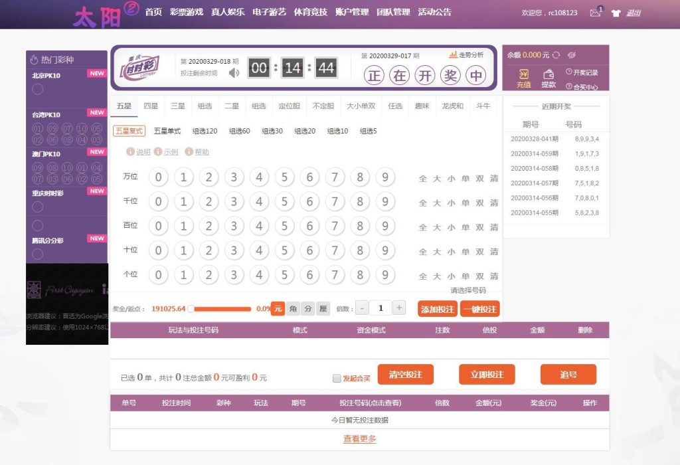
Task: Hide balance using the eye icon
Action: click(x=572, y=55)
